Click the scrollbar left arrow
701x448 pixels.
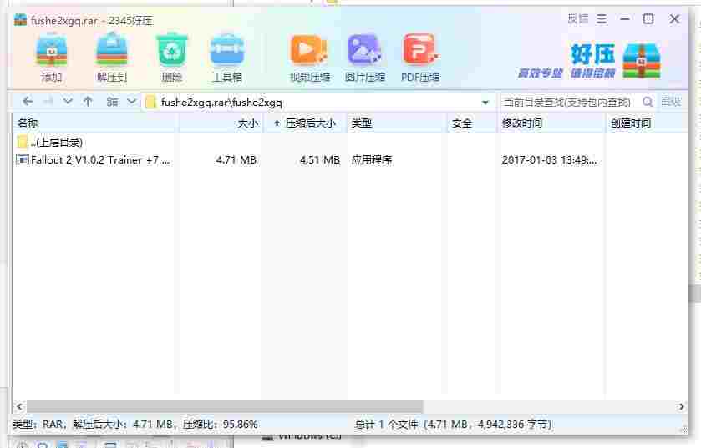[x=19, y=406]
